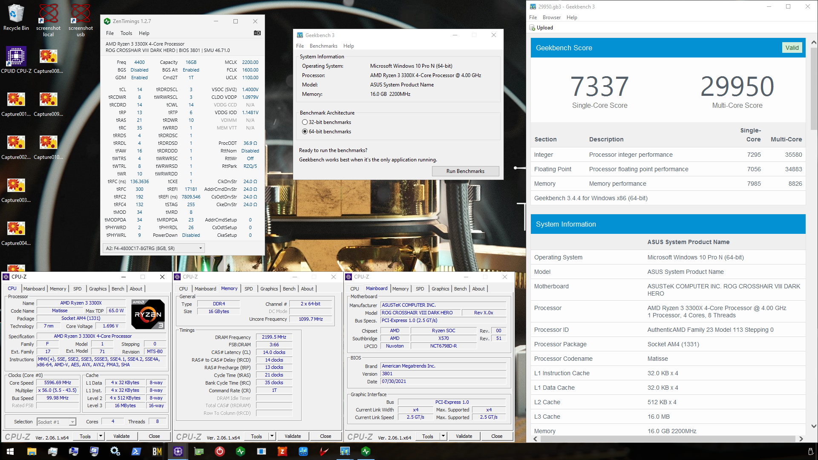Viewport: 818px width, 460px height.
Task: Click the green Valid badge in Geekbench Score
Action: (x=792, y=48)
